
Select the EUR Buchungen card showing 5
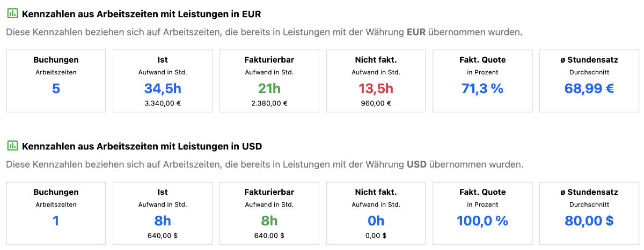[56, 81]
